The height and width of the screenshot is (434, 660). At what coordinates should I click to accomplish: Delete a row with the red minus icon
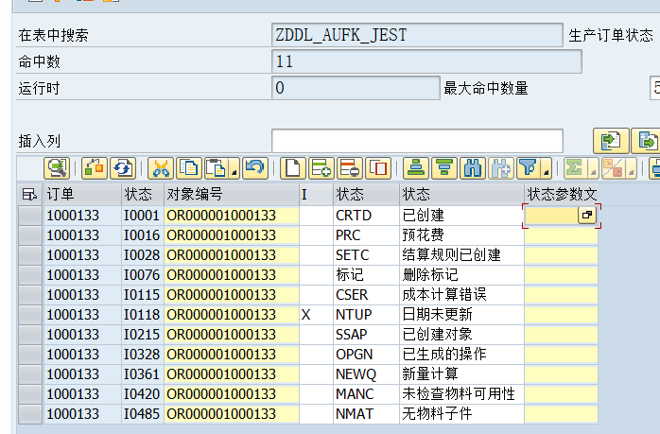[x=350, y=169]
